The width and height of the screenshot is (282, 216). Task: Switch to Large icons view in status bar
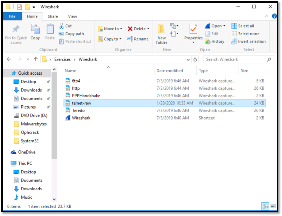coord(273,206)
